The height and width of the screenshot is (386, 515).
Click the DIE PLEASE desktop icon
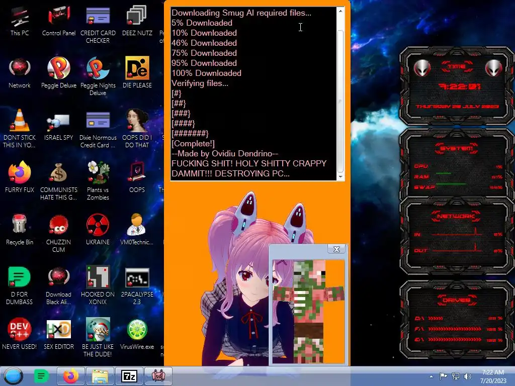point(137,73)
